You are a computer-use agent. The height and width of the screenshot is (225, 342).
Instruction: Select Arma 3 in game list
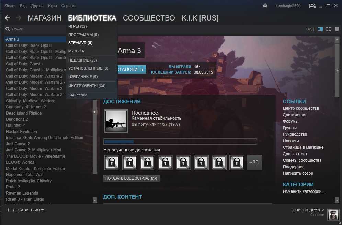pyautogui.click(x=35, y=39)
